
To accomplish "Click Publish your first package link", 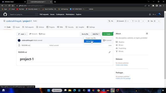I will [123, 79].
